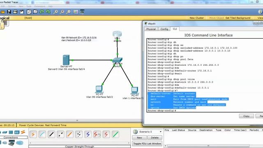Pick the Connections category lightning icon
The width and height of the screenshot is (263, 148).
23,132
